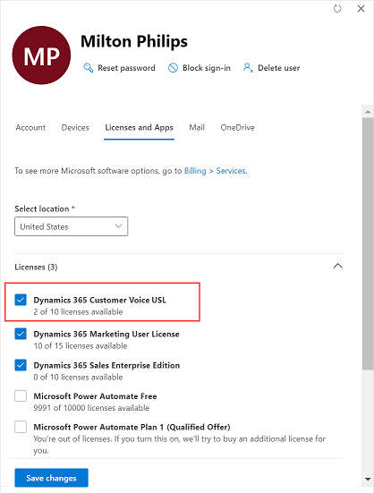Choose the Delete user action
The width and height of the screenshot is (374, 493).
coord(279,68)
